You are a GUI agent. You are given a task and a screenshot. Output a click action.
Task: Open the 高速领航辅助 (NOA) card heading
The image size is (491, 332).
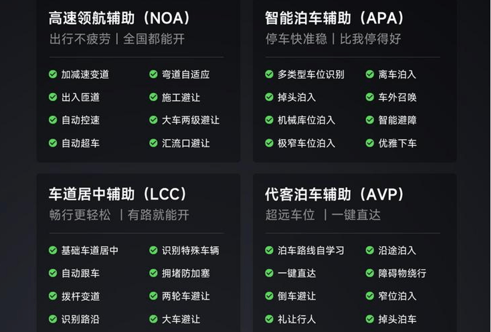119,18
